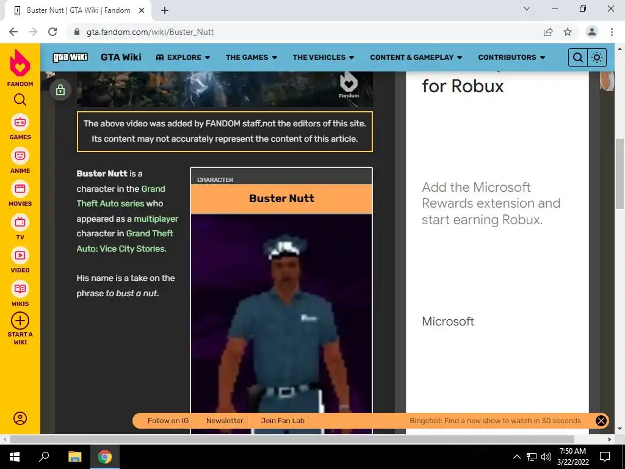This screenshot has height=469, width=625.
Task: Expand the Explore menu
Action: coord(183,57)
